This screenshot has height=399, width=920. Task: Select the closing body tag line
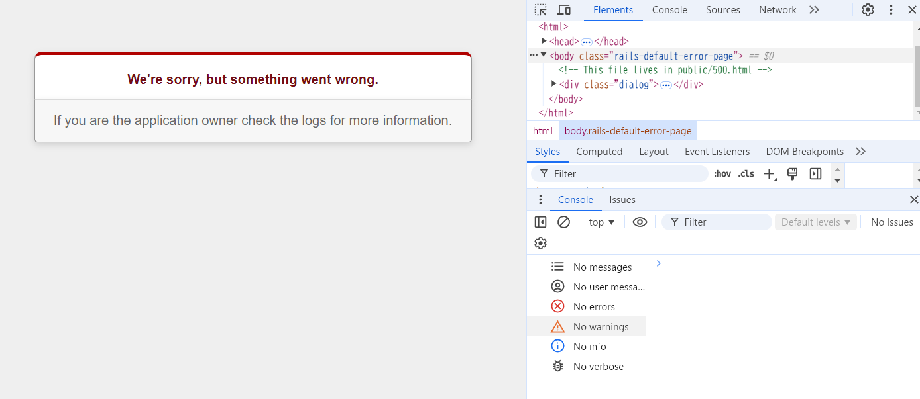coord(565,99)
